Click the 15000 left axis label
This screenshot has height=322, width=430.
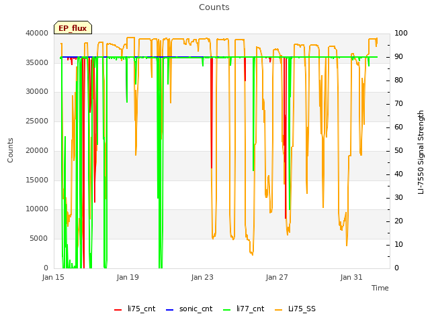(37, 180)
